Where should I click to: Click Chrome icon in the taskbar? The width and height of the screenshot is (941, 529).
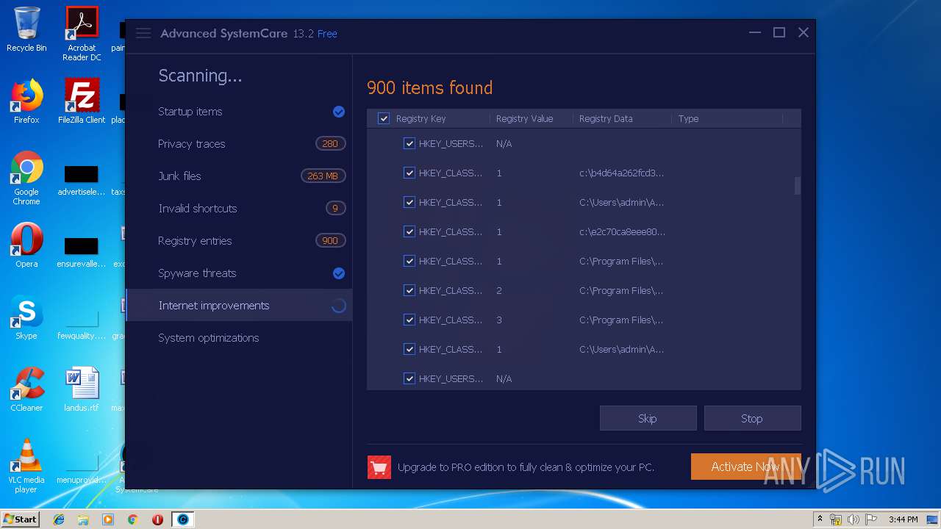[x=133, y=519]
